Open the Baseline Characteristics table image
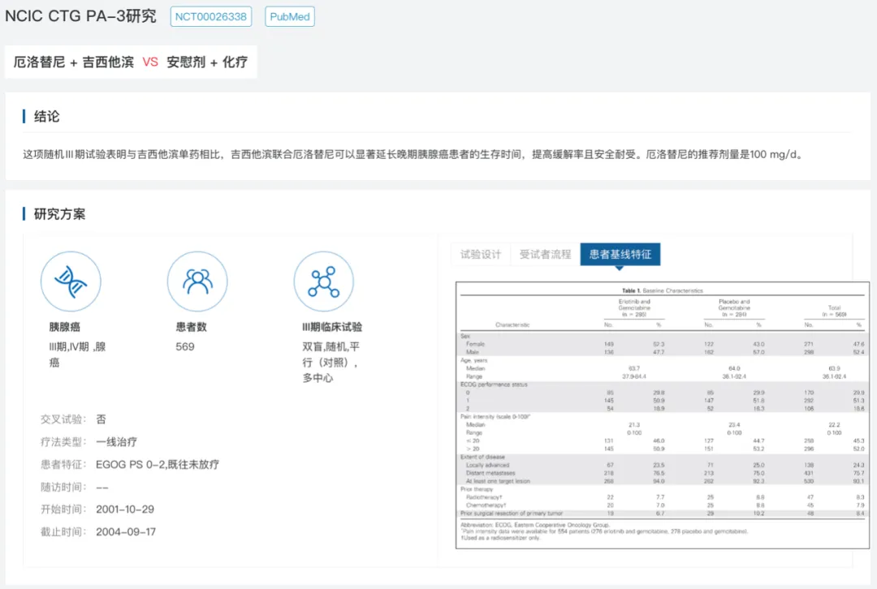This screenshot has width=877, height=589. [x=663, y=413]
